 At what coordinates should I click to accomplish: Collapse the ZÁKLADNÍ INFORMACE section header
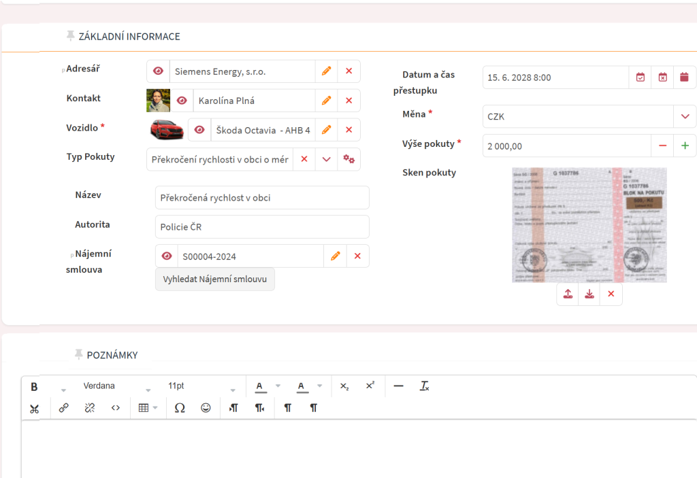coord(129,37)
